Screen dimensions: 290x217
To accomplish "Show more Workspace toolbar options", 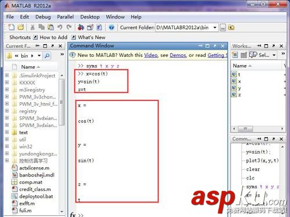I will coord(283,53).
